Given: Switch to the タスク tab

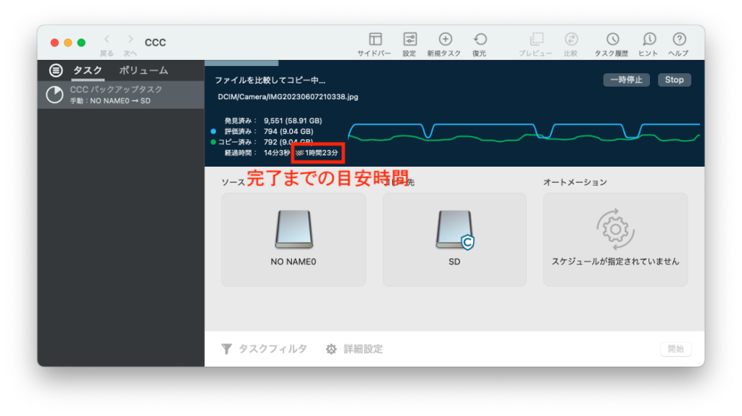Looking at the screenshot, I should coord(88,70).
